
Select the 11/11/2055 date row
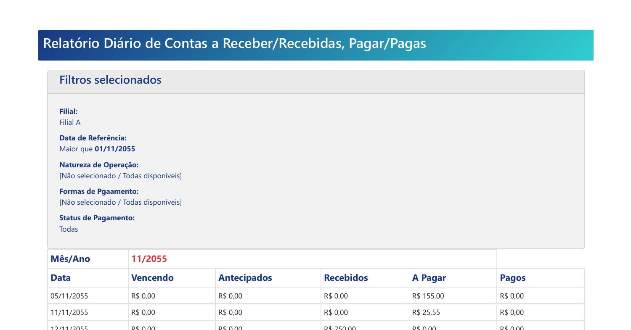[69, 312]
